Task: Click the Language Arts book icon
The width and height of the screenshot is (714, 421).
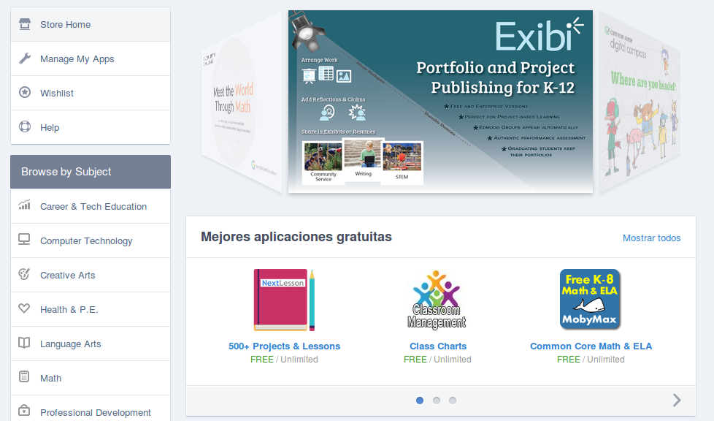Action: pyautogui.click(x=25, y=344)
